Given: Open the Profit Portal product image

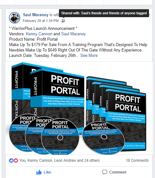Looking at the screenshot, I should [79, 108].
